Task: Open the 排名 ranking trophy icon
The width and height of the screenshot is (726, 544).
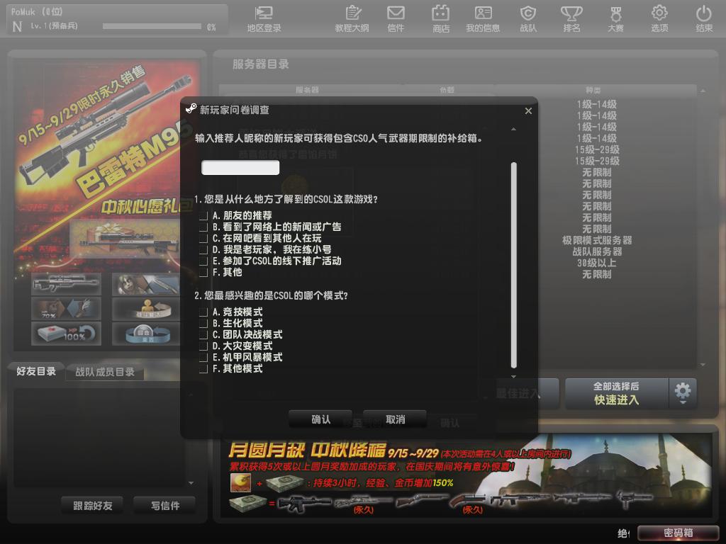Action: pyautogui.click(x=572, y=18)
